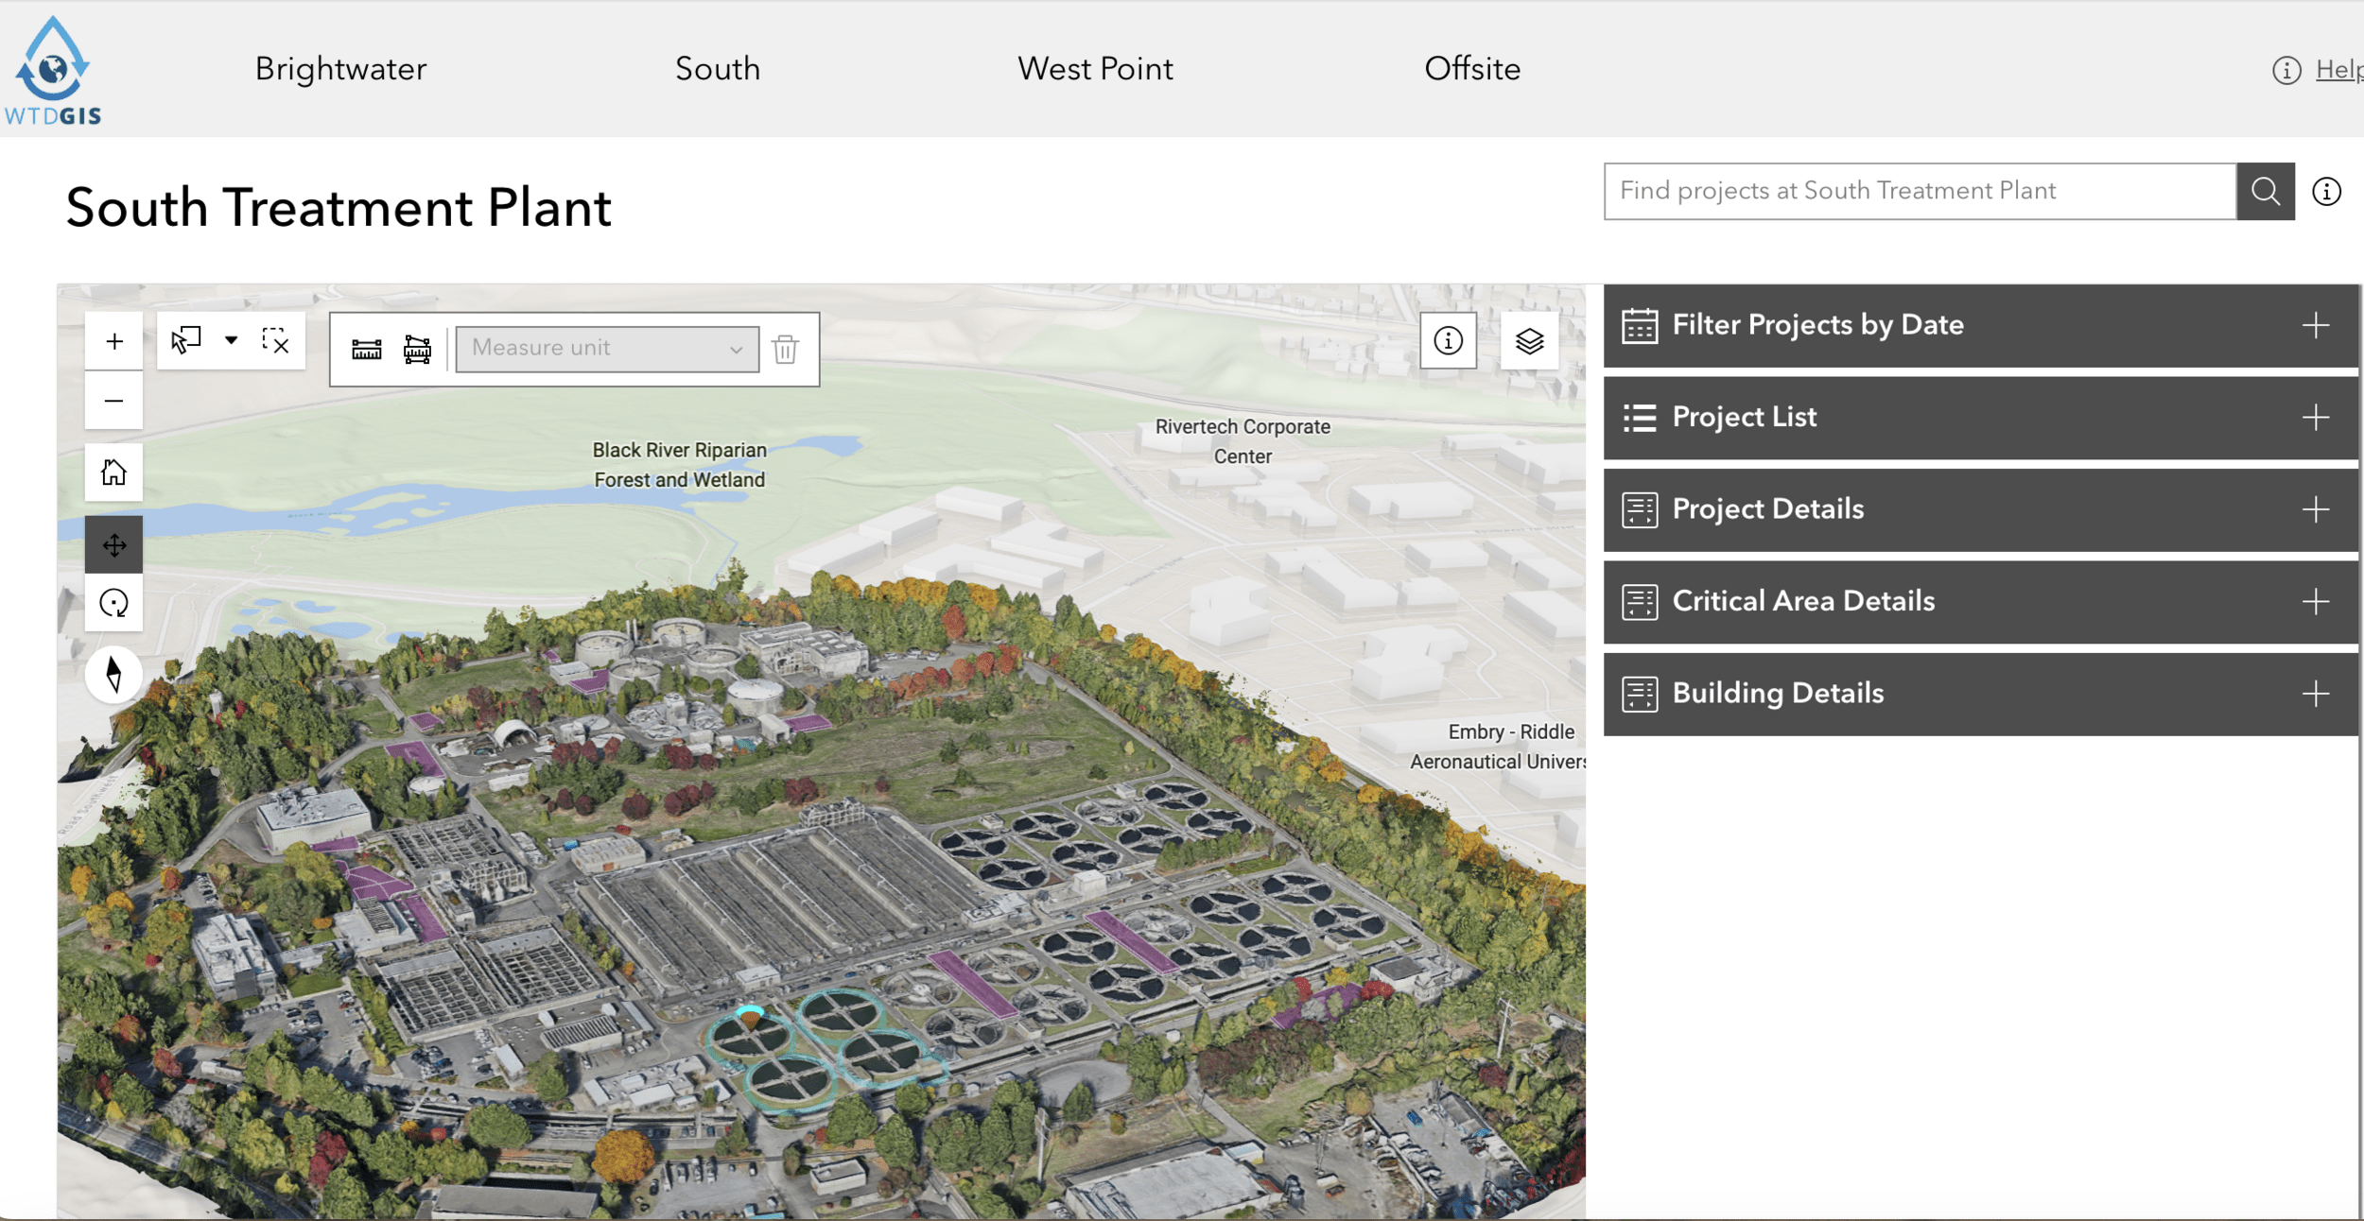Select features with the rectangle tool
The height and width of the screenshot is (1221, 2364).
(x=186, y=340)
